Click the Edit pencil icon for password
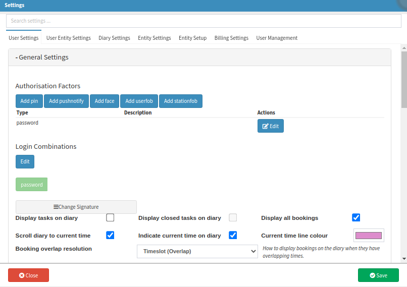Image resolution: width=407 pixels, height=287 pixels. point(266,126)
